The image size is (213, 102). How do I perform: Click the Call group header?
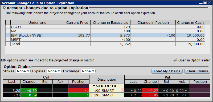(46, 77)
